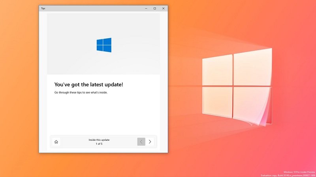Advance to the next tip arrow
The image size is (316, 177).
[x=150, y=142]
